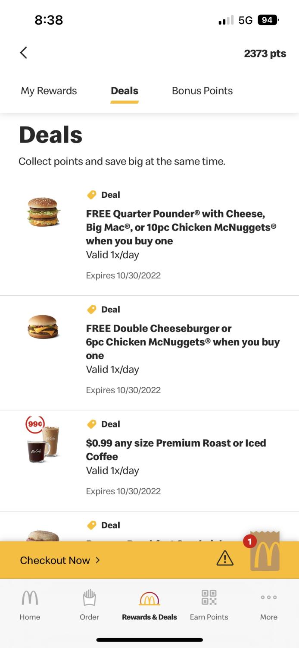Open the Home icon in bottom navigation

[x=29, y=598]
